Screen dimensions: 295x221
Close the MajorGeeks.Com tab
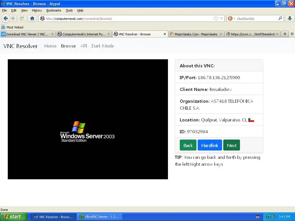point(221,34)
